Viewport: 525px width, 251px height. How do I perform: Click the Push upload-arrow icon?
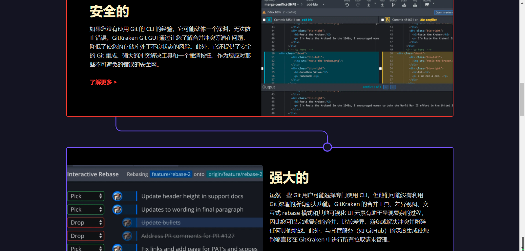coord(382,5)
